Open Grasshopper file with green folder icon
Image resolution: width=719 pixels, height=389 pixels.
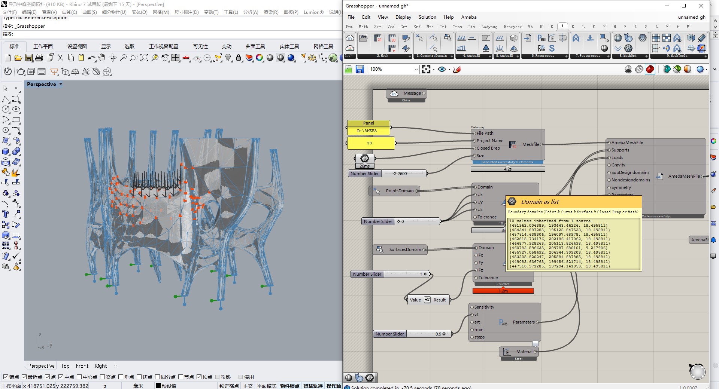349,69
